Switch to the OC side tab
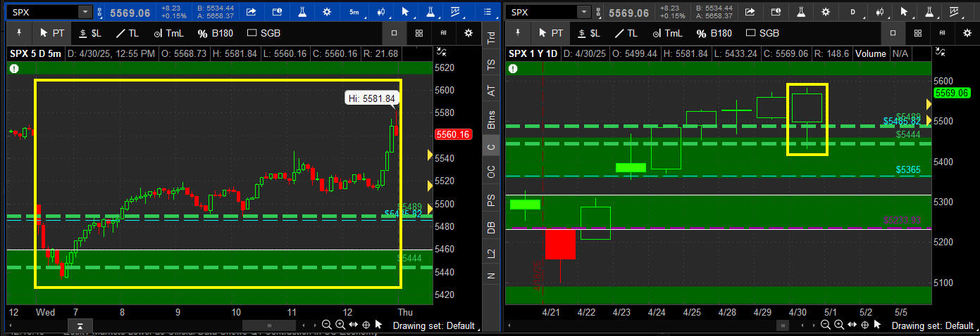 tap(491, 171)
